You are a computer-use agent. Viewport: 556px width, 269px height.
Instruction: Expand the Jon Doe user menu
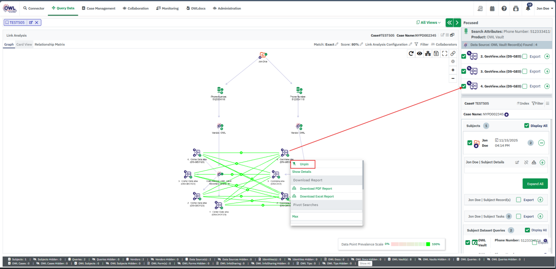pyautogui.click(x=544, y=8)
